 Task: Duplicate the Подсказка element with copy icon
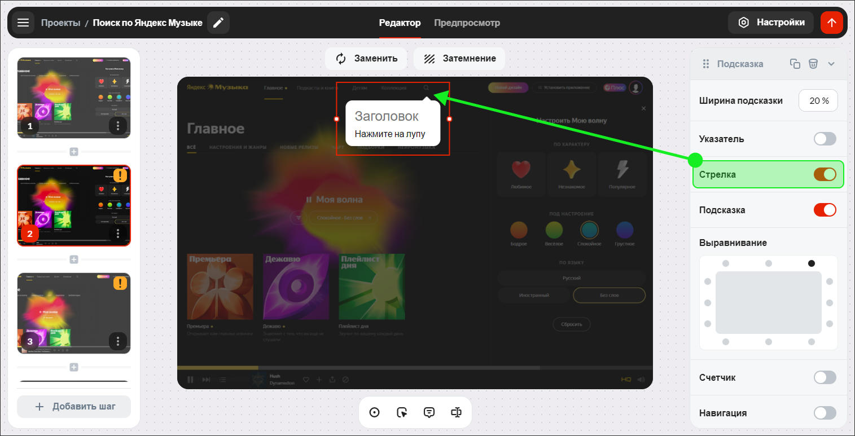pos(795,64)
